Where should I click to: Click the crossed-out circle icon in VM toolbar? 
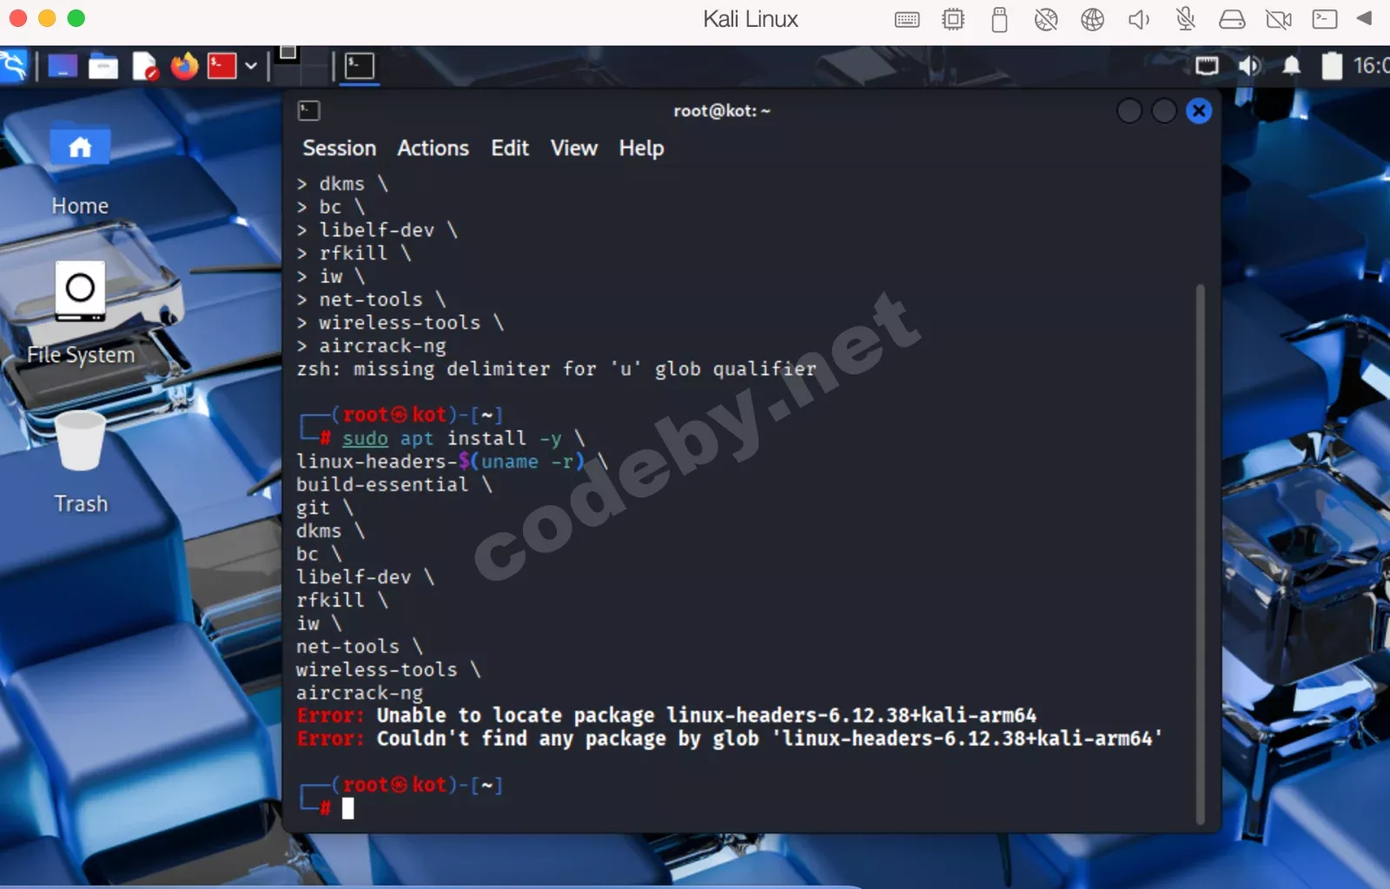tap(1046, 19)
